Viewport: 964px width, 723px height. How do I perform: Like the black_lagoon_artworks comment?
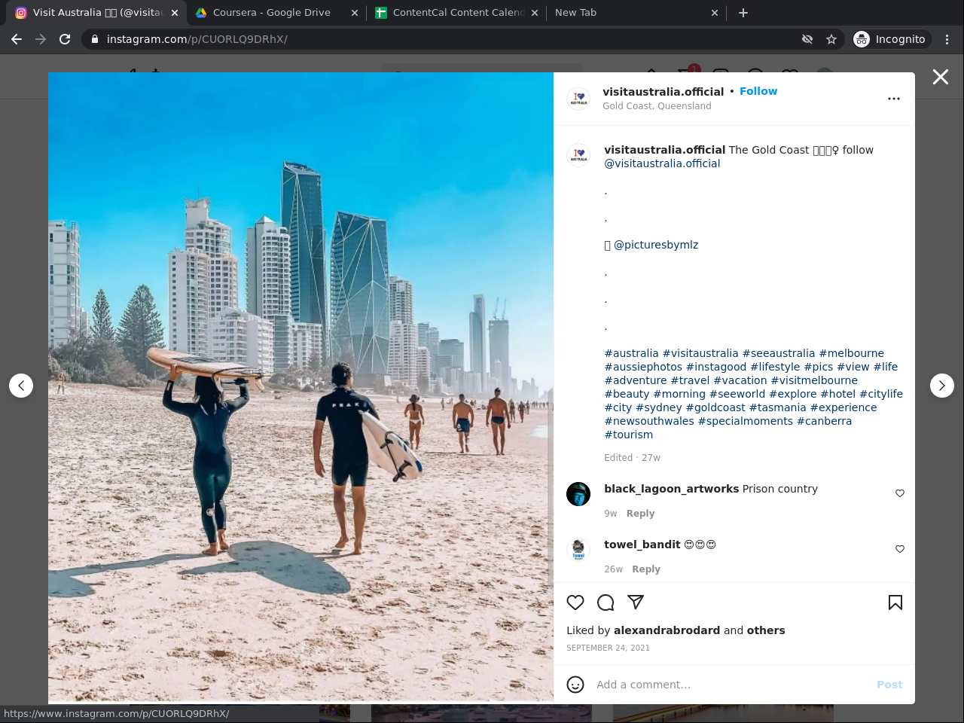click(900, 493)
